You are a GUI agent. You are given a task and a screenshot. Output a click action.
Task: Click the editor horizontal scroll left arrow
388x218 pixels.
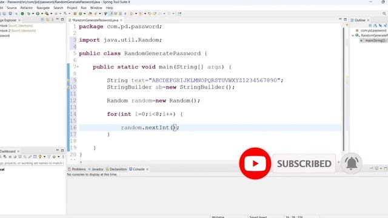click(x=81, y=162)
